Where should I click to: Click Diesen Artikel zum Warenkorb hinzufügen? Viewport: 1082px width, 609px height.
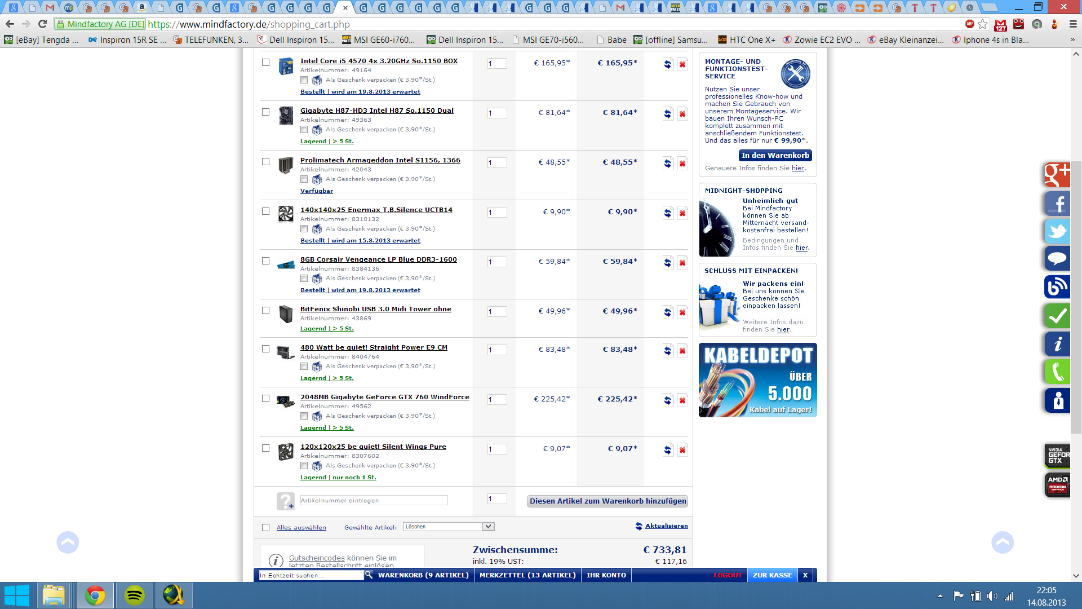[x=607, y=501]
